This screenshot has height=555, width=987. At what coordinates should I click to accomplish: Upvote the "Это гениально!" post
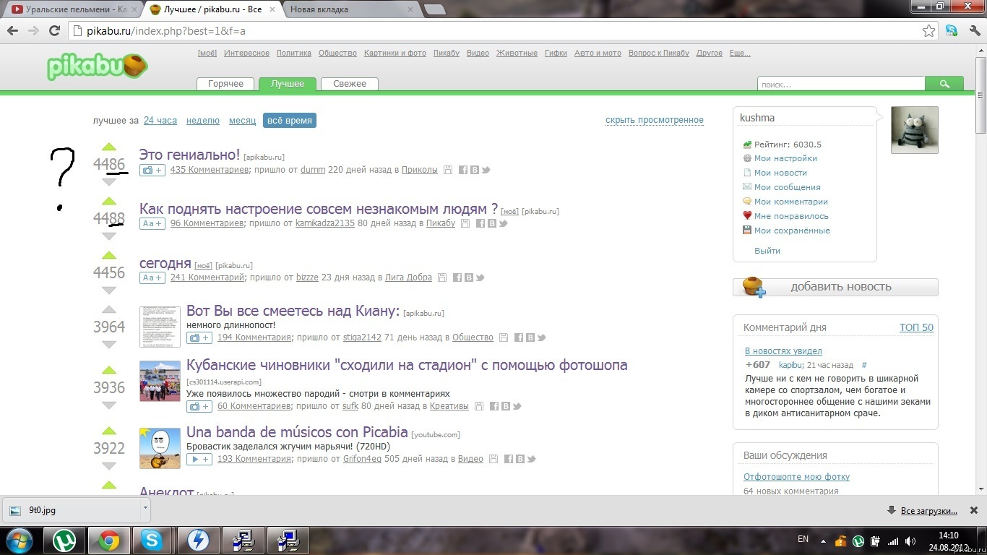109,147
